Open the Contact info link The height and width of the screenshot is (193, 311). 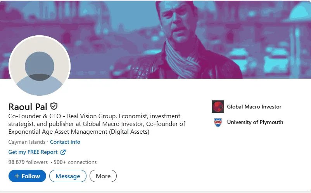click(65, 142)
